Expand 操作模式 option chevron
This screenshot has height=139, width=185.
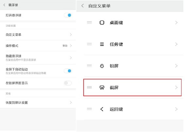click(71, 45)
